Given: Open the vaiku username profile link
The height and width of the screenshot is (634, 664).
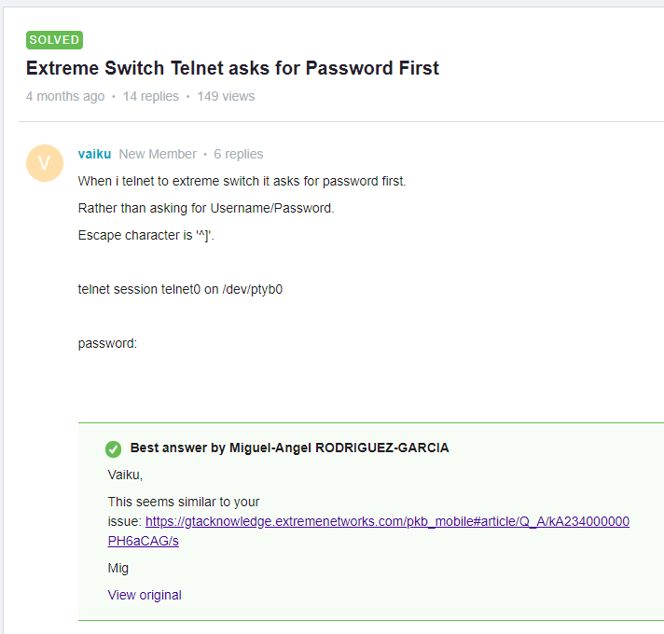Looking at the screenshot, I should (94, 154).
